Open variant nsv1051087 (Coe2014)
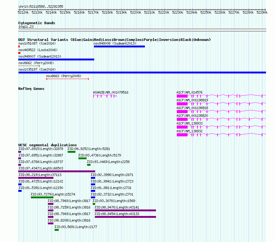The width and height of the screenshot is (275, 242). coord(37,43)
